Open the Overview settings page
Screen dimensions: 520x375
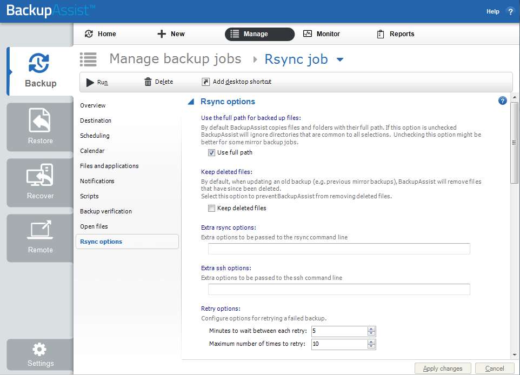pos(93,105)
